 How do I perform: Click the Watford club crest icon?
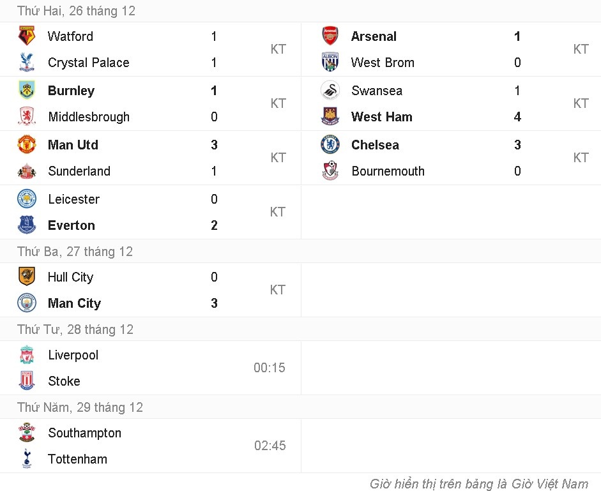tap(27, 36)
